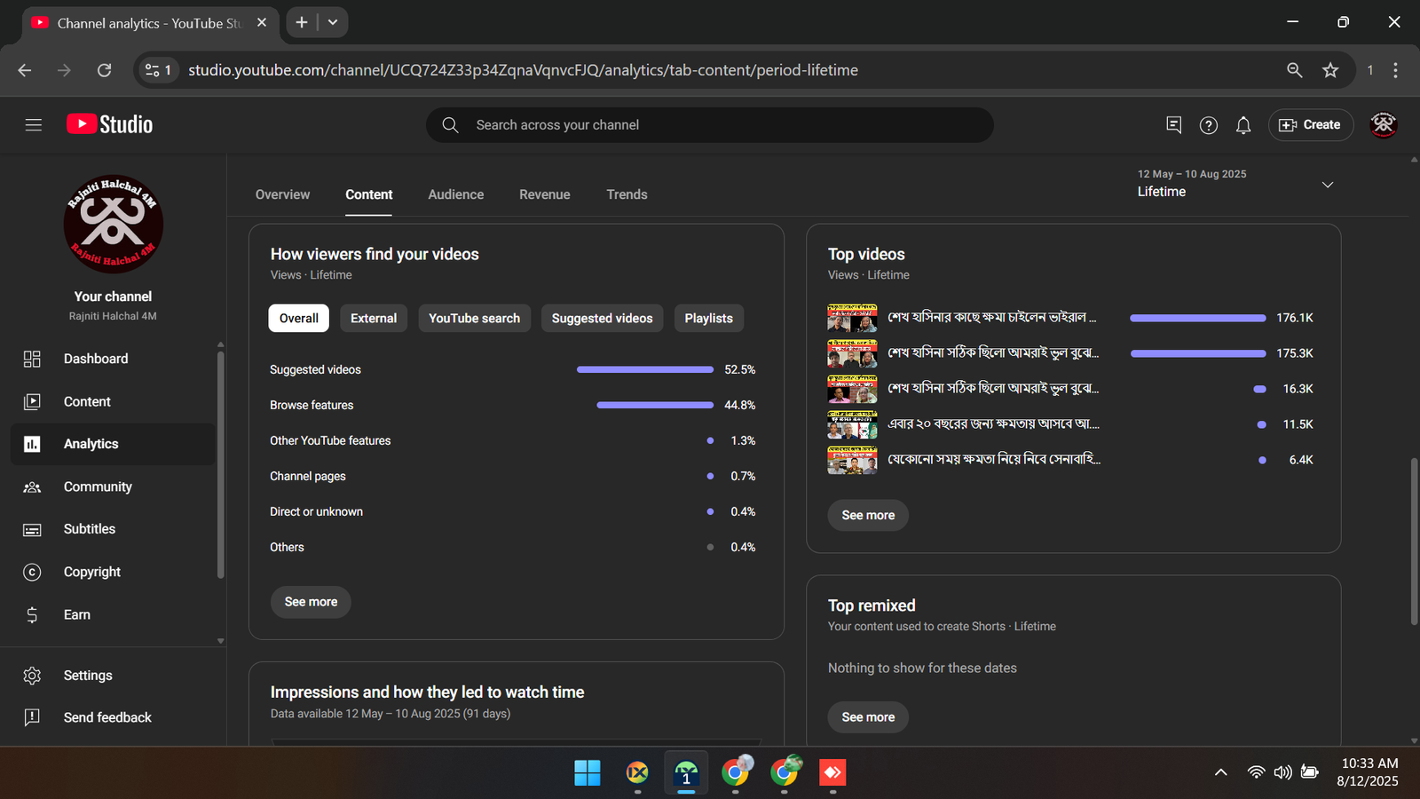Open Windows Start menu
Image resolution: width=1420 pixels, height=799 pixels.
tap(588, 773)
